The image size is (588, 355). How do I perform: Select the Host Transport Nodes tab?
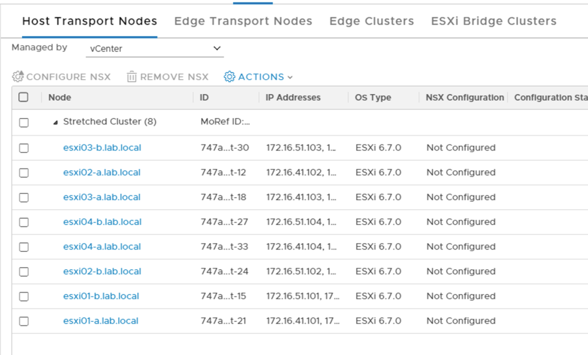pyautogui.click(x=89, y=21)
